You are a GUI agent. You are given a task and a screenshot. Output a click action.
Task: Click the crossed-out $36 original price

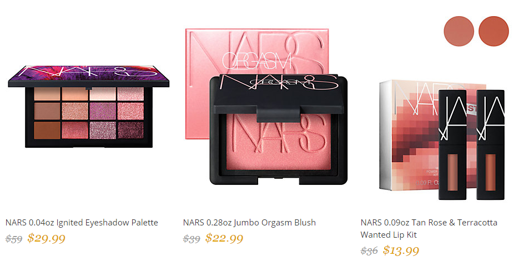369,251
